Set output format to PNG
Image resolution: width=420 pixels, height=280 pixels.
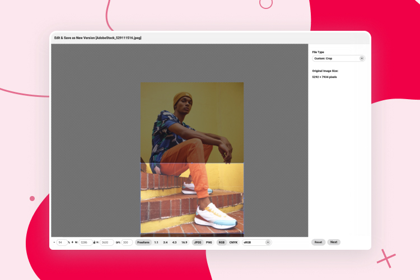[209, 242]
